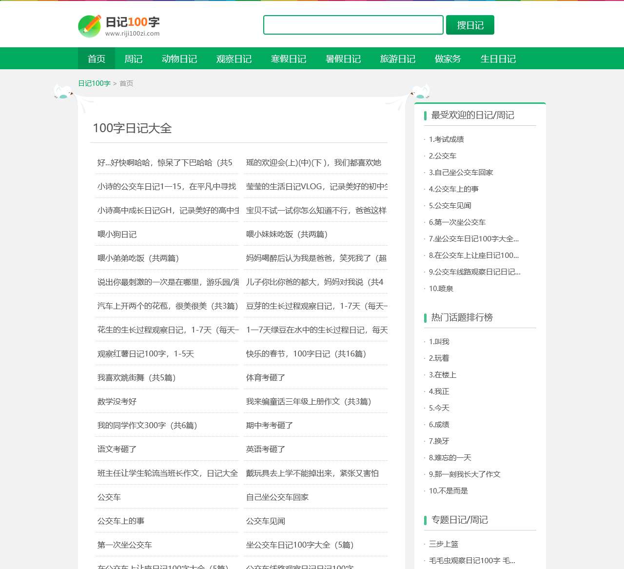
Task: Open the 动物日记 category
Action: click(x=179, y=59)
